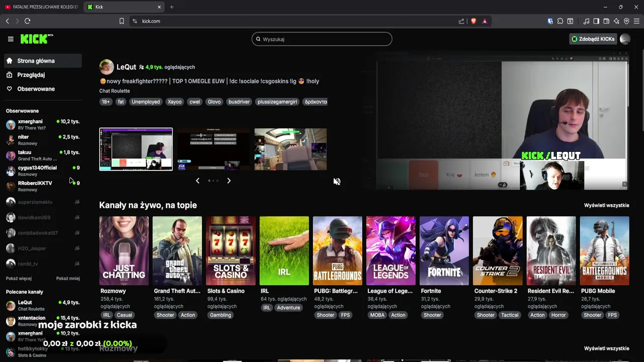This screenshot has height=362, width=644.
Task: Collapse followed list with Pokaż mniej
Action: coord(68,279)
